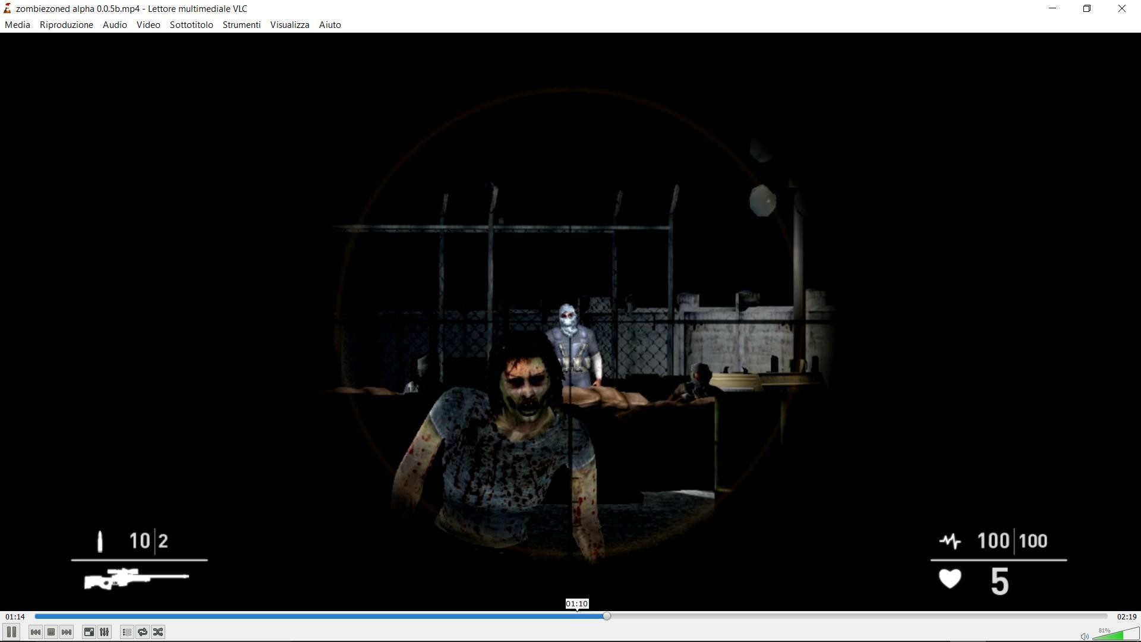The height and width of the screenshot is (642, 1141).
Task: Click elapsed time 01:14 label
Action: point(15,617)
